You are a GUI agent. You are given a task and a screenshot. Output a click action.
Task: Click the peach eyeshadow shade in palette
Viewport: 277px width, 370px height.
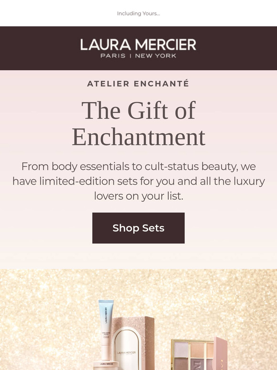click(x=197, y=349)
